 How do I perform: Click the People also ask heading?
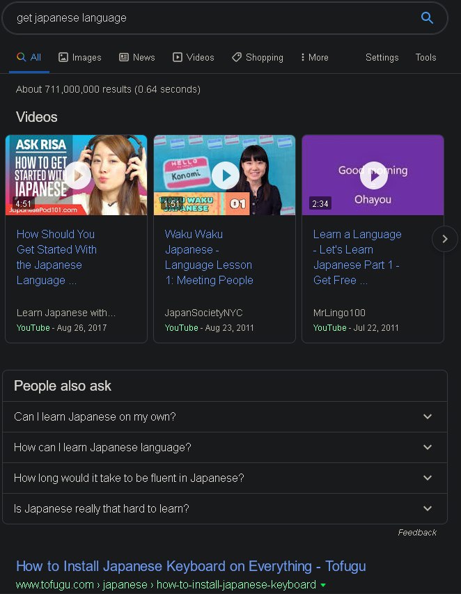[x=63, y=386]
